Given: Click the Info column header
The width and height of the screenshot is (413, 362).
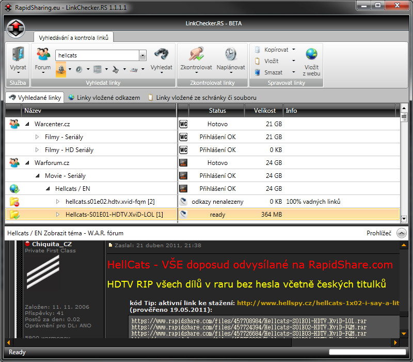Looking at the screenshot, I should coord(339,110).
